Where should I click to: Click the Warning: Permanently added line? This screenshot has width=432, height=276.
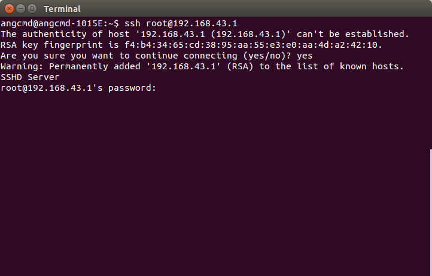(x=202, y=66)
